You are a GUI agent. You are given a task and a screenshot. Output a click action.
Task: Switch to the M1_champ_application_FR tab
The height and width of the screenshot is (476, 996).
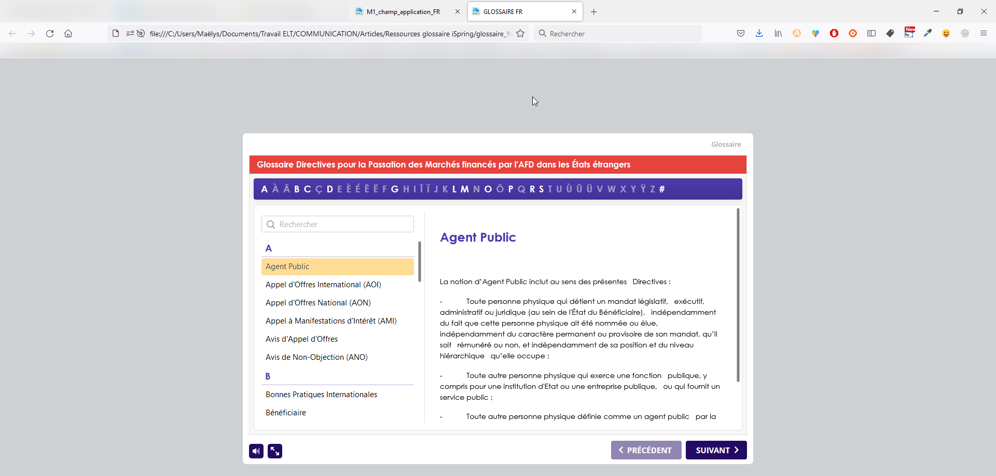coord(403,11)
